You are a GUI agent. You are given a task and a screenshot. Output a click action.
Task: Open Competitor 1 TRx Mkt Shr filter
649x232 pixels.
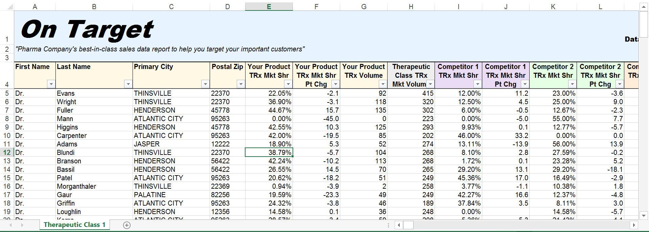(x=477, y=84)
